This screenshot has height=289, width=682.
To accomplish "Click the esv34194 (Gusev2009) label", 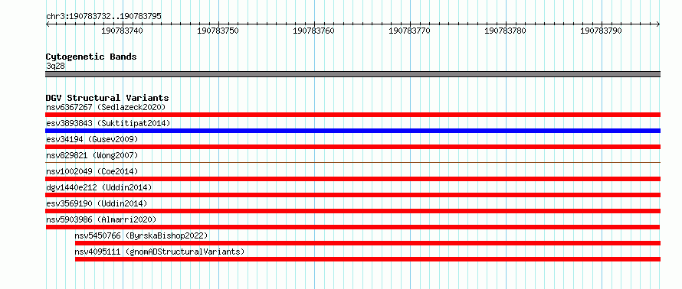I will click(x=92, y=139).
